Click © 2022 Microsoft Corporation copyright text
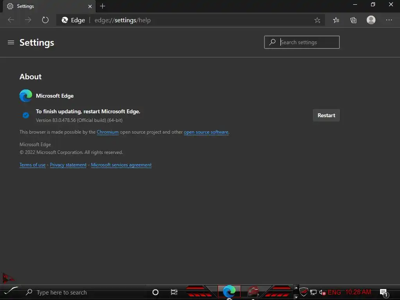The height and width of the screenshot is (300, 400). pyautogui.click(x=71, y=152)
